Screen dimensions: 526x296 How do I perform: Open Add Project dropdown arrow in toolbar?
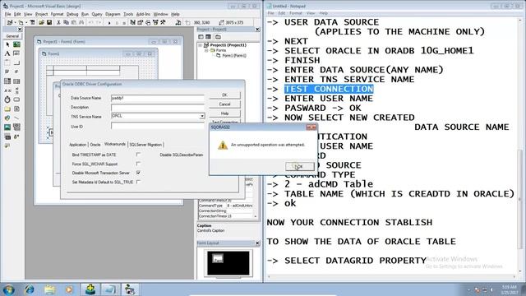[x=15, y=22]
